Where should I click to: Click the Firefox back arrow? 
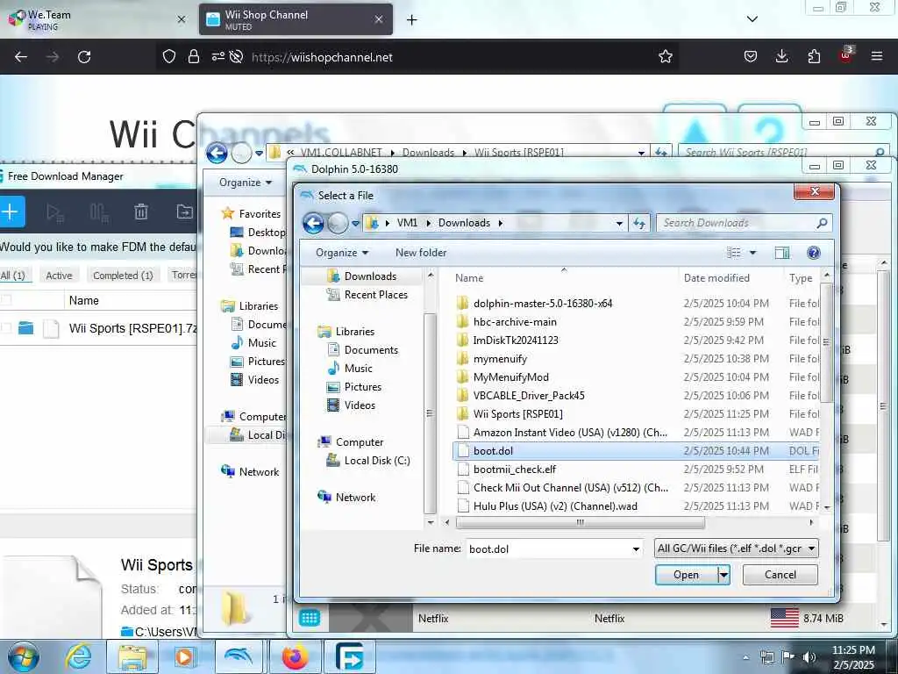point(21,57)
